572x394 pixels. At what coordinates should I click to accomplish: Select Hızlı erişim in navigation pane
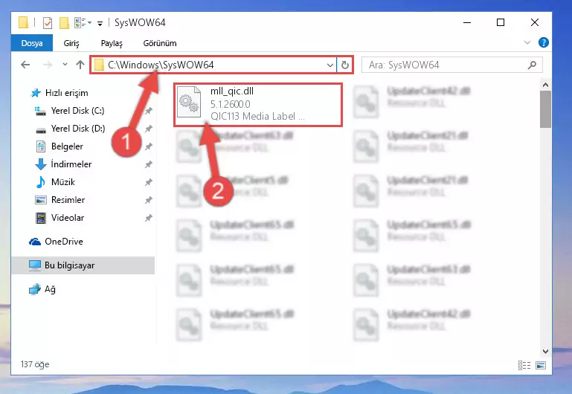coord(66,93)
